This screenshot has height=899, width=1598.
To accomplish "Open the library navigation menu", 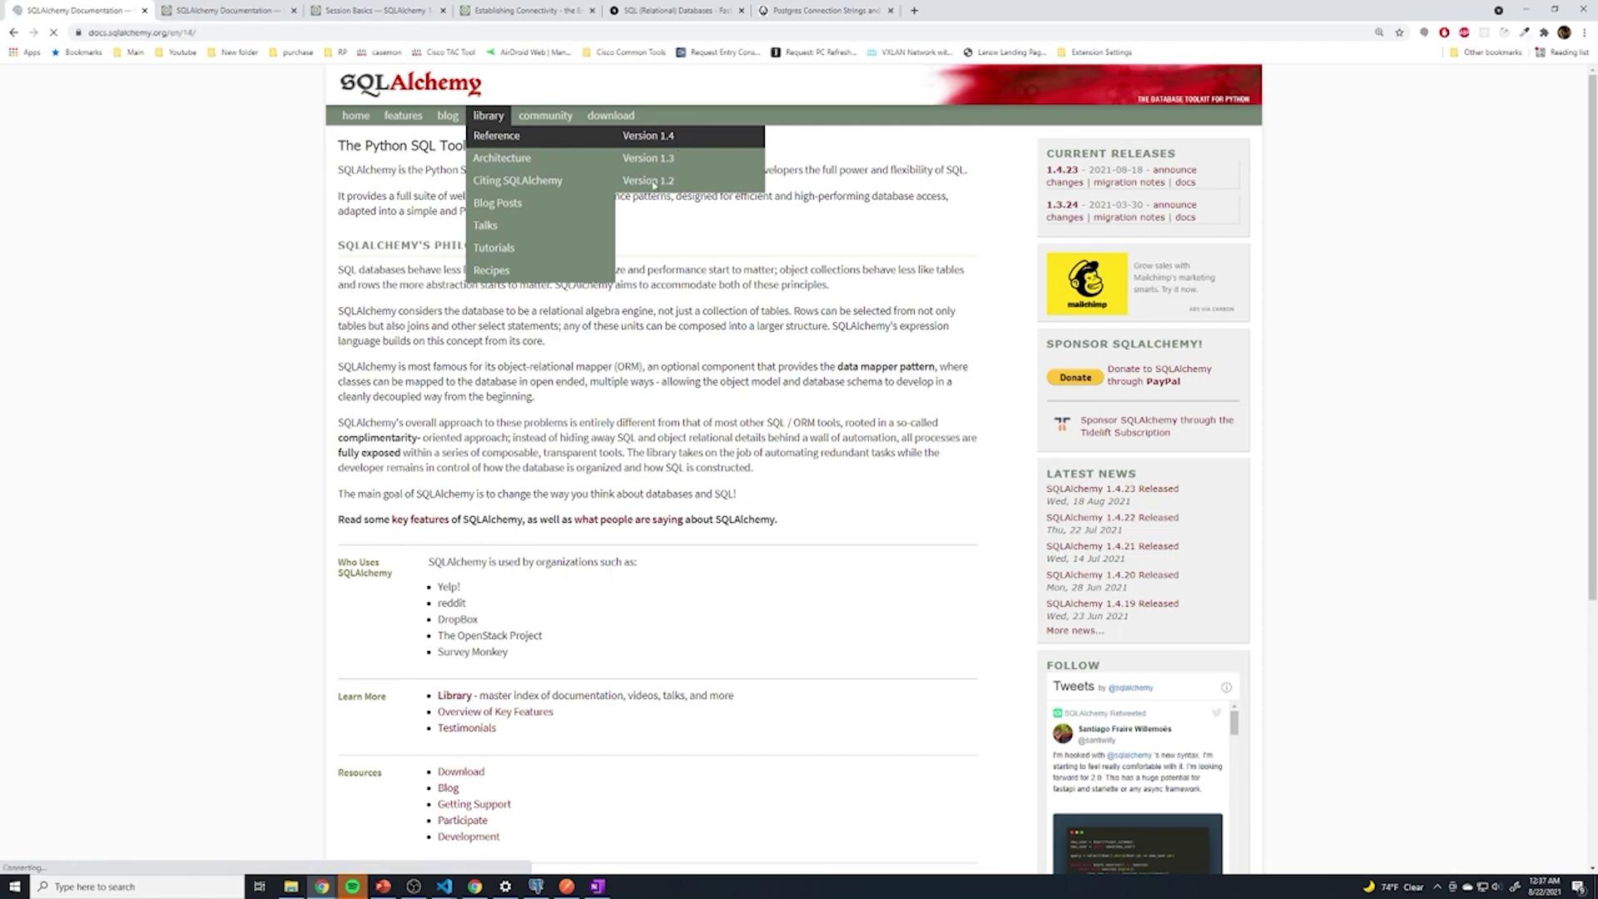I will click(x=489, y=116).
